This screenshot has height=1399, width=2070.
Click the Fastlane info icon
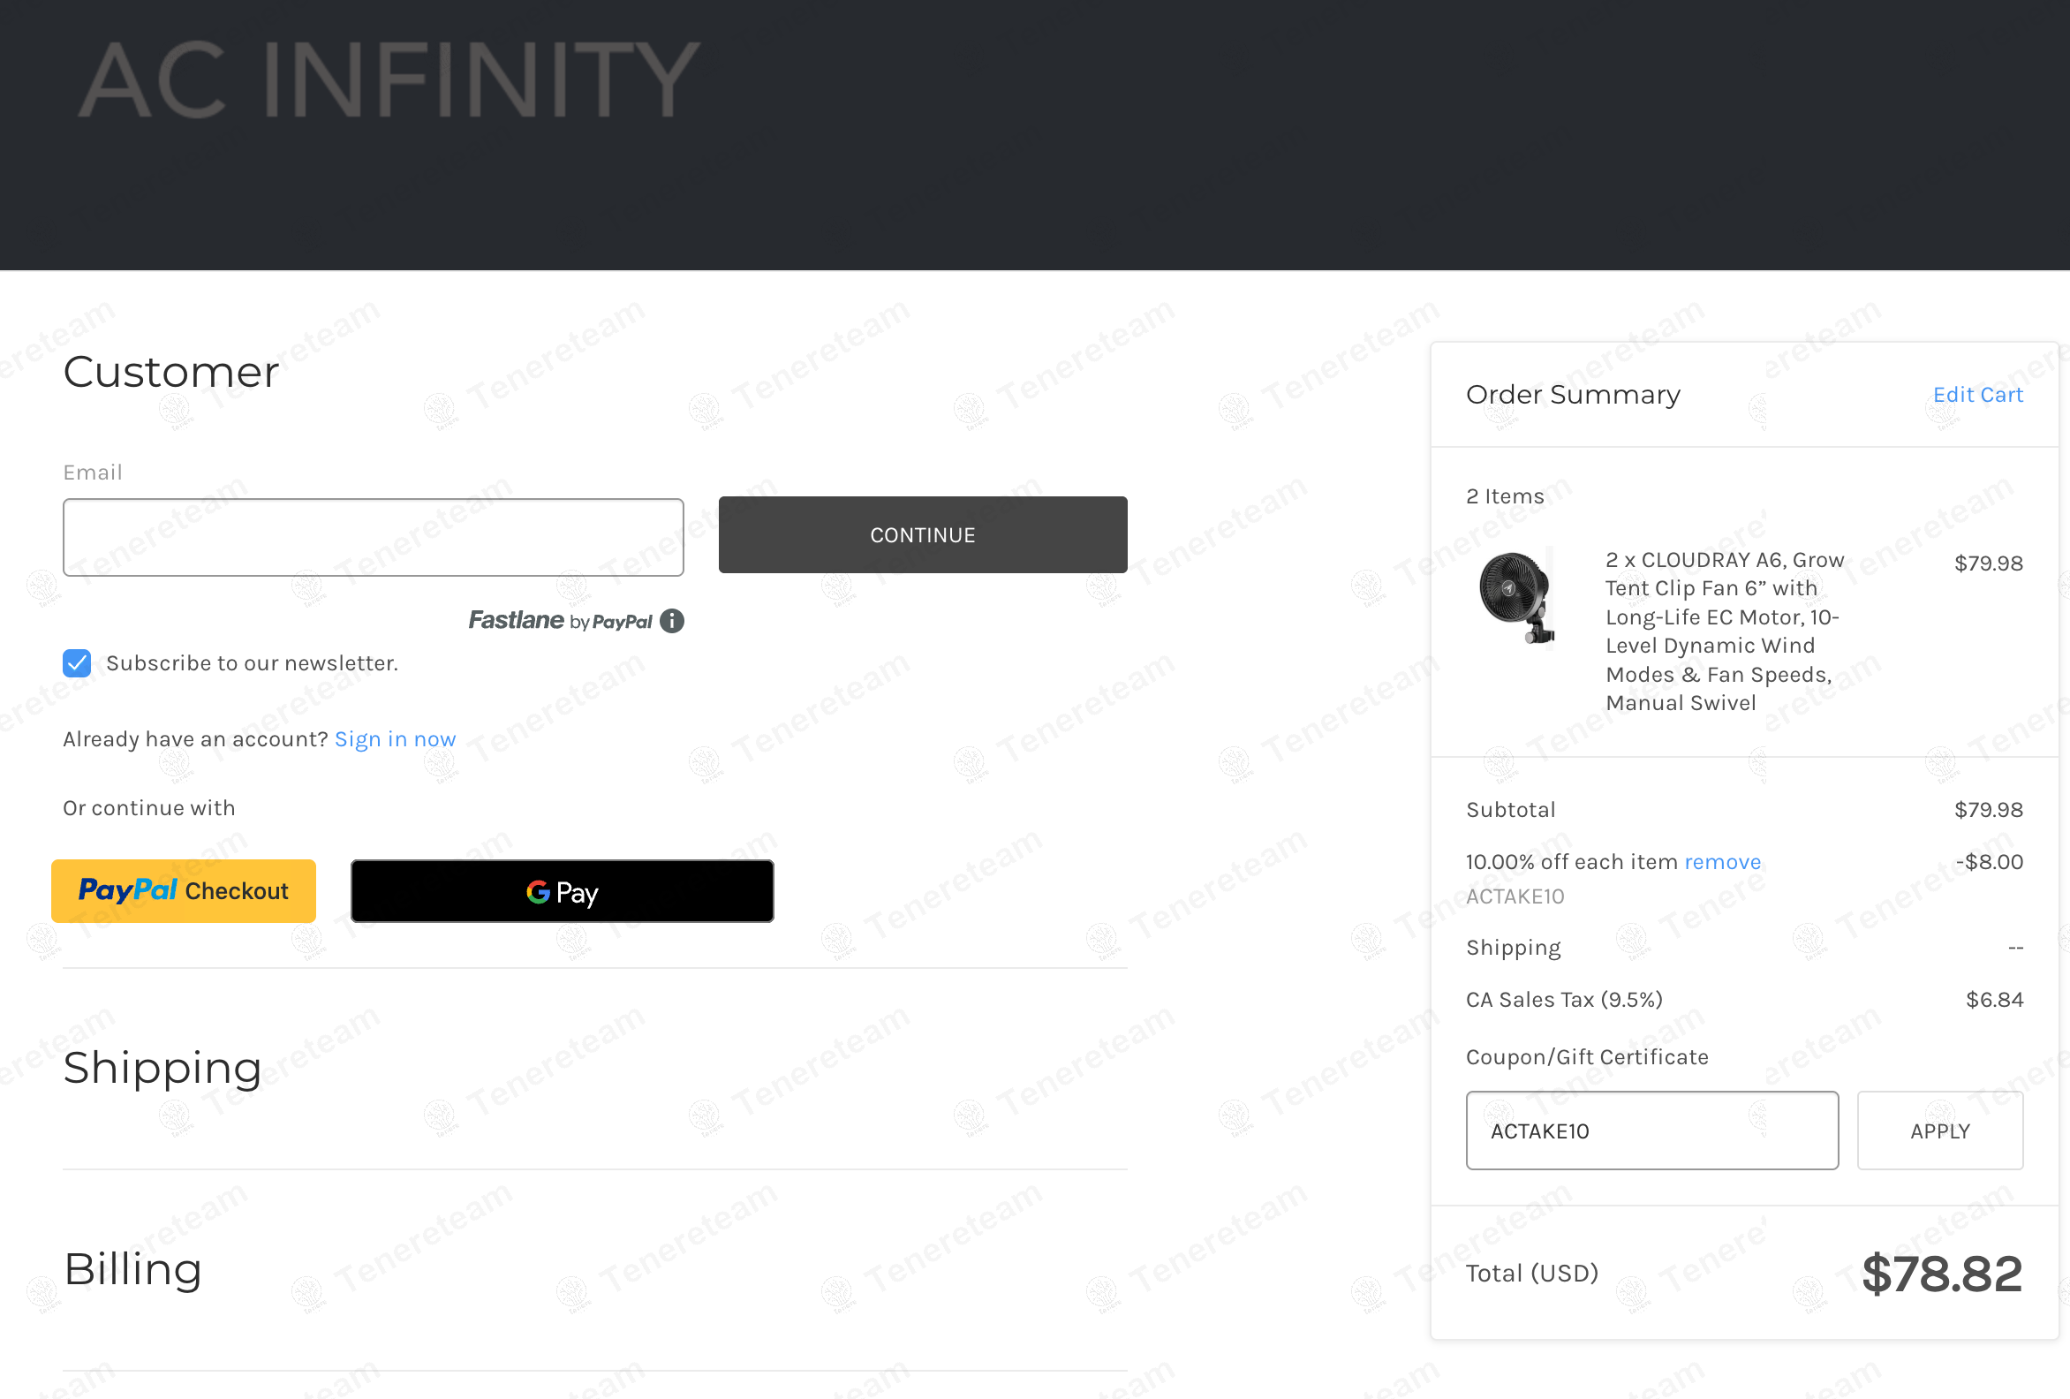click(x=672, y=621)
